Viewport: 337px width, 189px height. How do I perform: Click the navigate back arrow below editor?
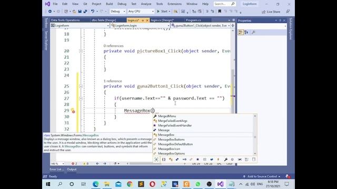point(97,163)
